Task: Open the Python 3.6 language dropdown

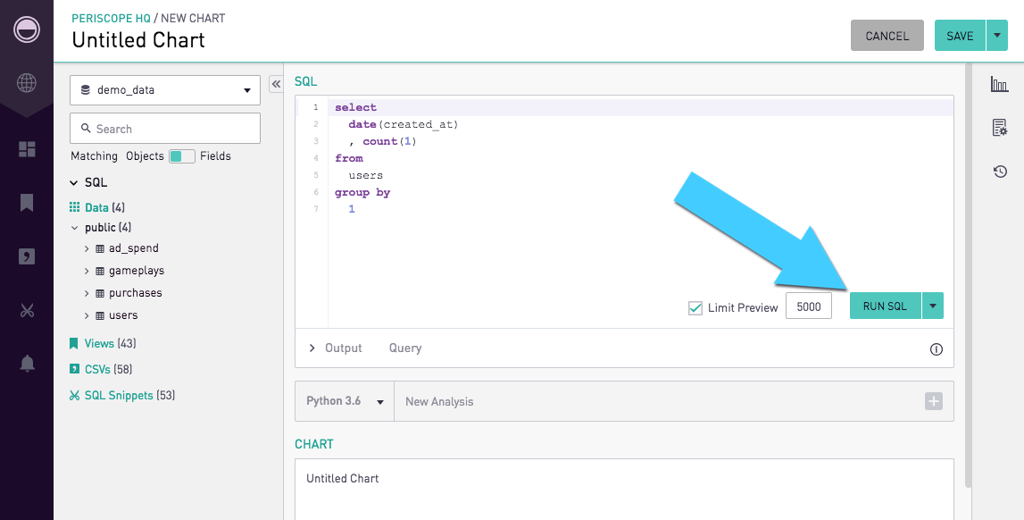Action: pyautogui.click(x=345, y=401)
